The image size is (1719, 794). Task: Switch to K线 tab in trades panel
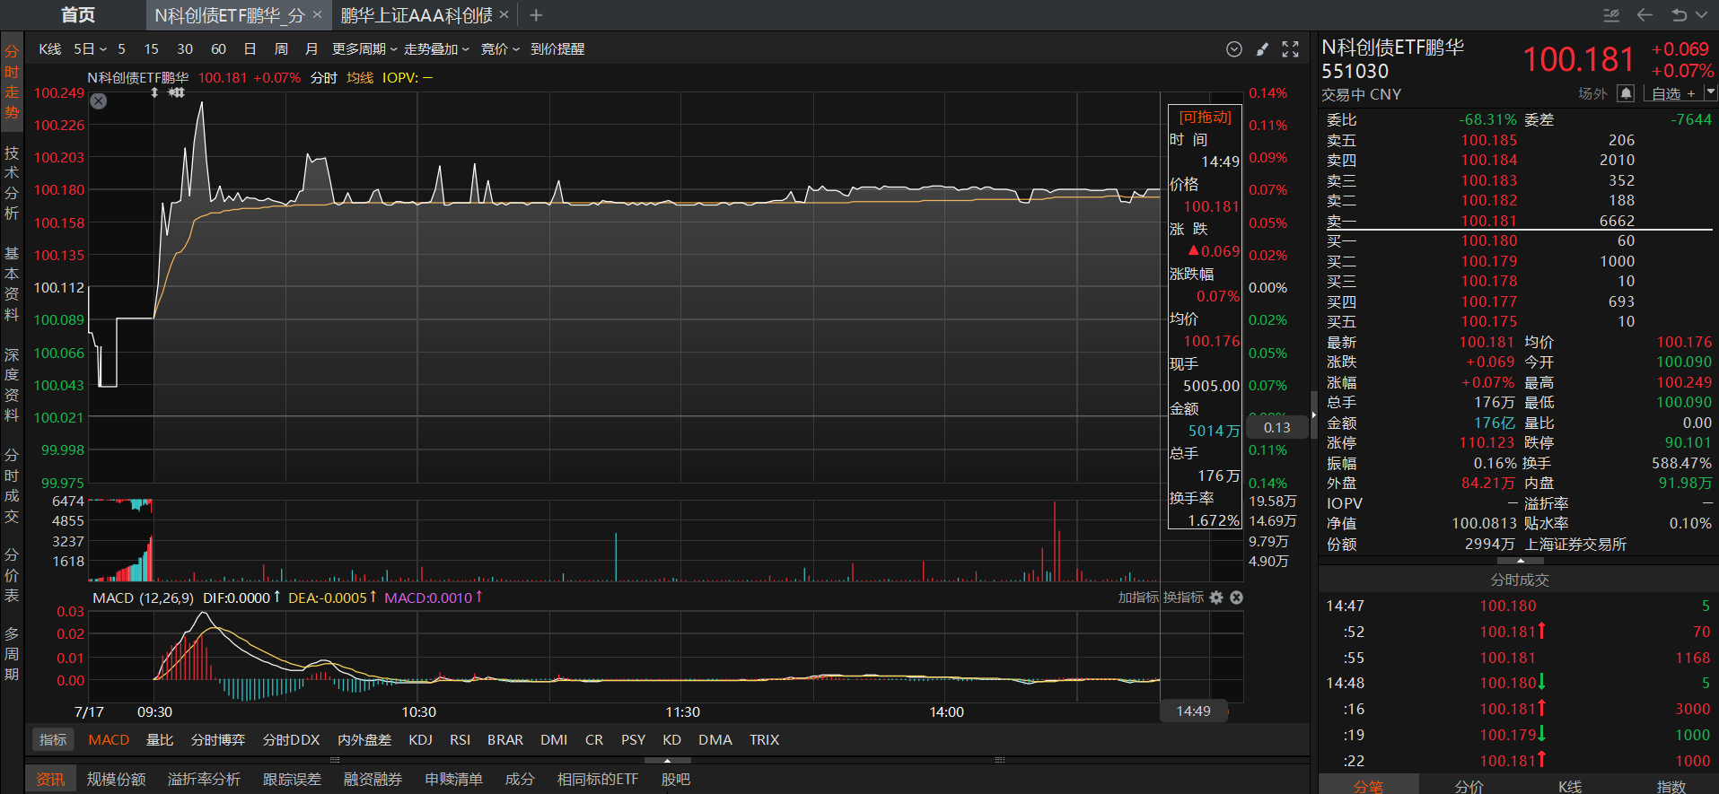[1570, 785]
